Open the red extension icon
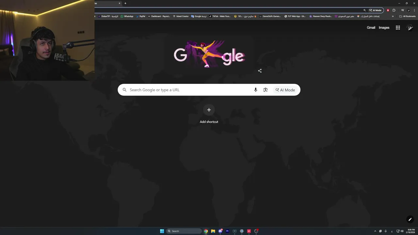Image resolution: width=418 pixels, height=235 pixels. (x=388, y=10)
